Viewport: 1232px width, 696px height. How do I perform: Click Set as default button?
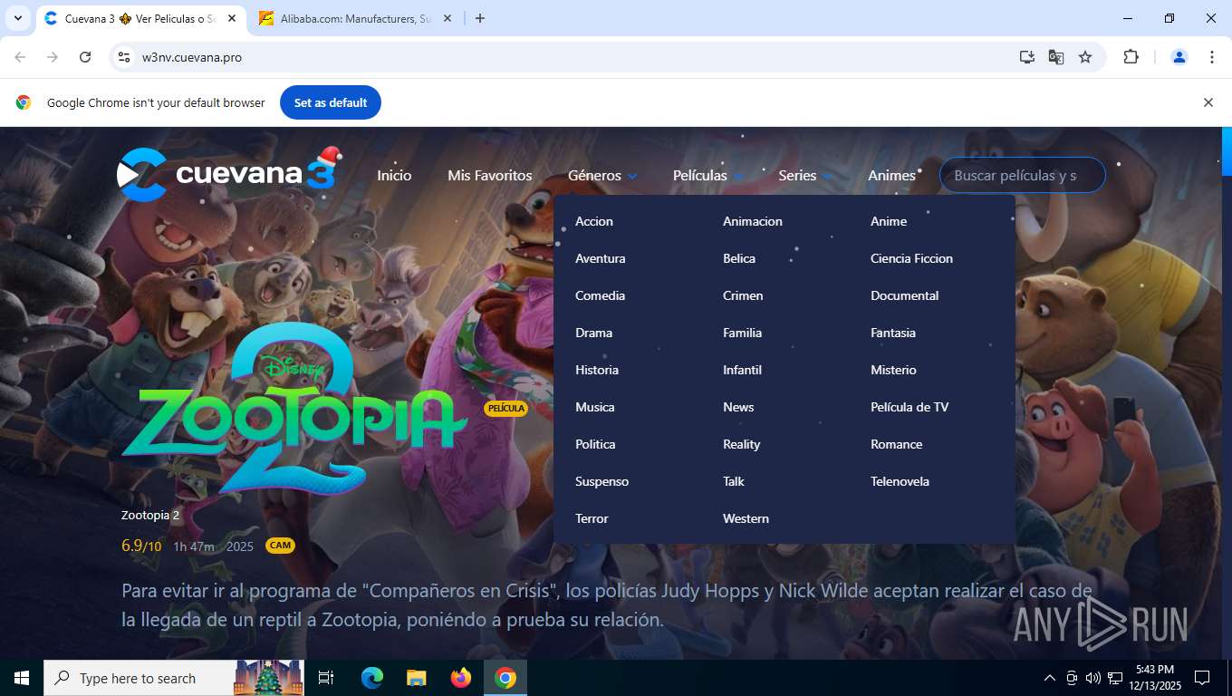[331, 102]
